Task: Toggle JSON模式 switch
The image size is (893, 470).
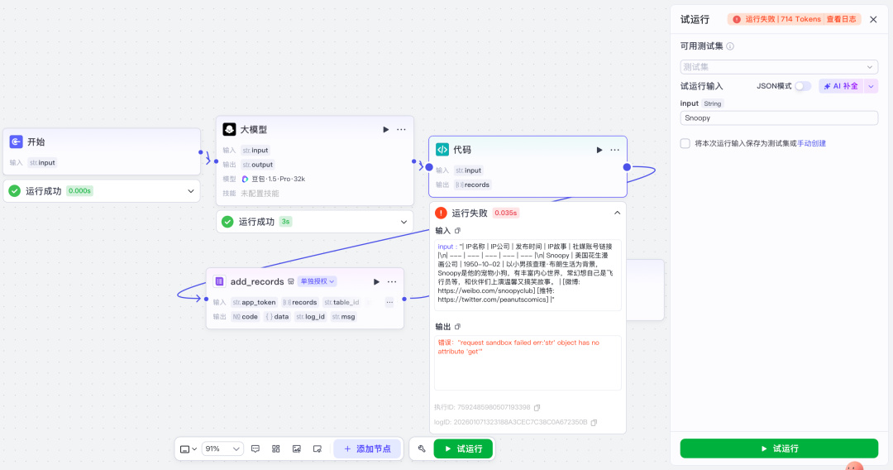Action: [802, 86]
